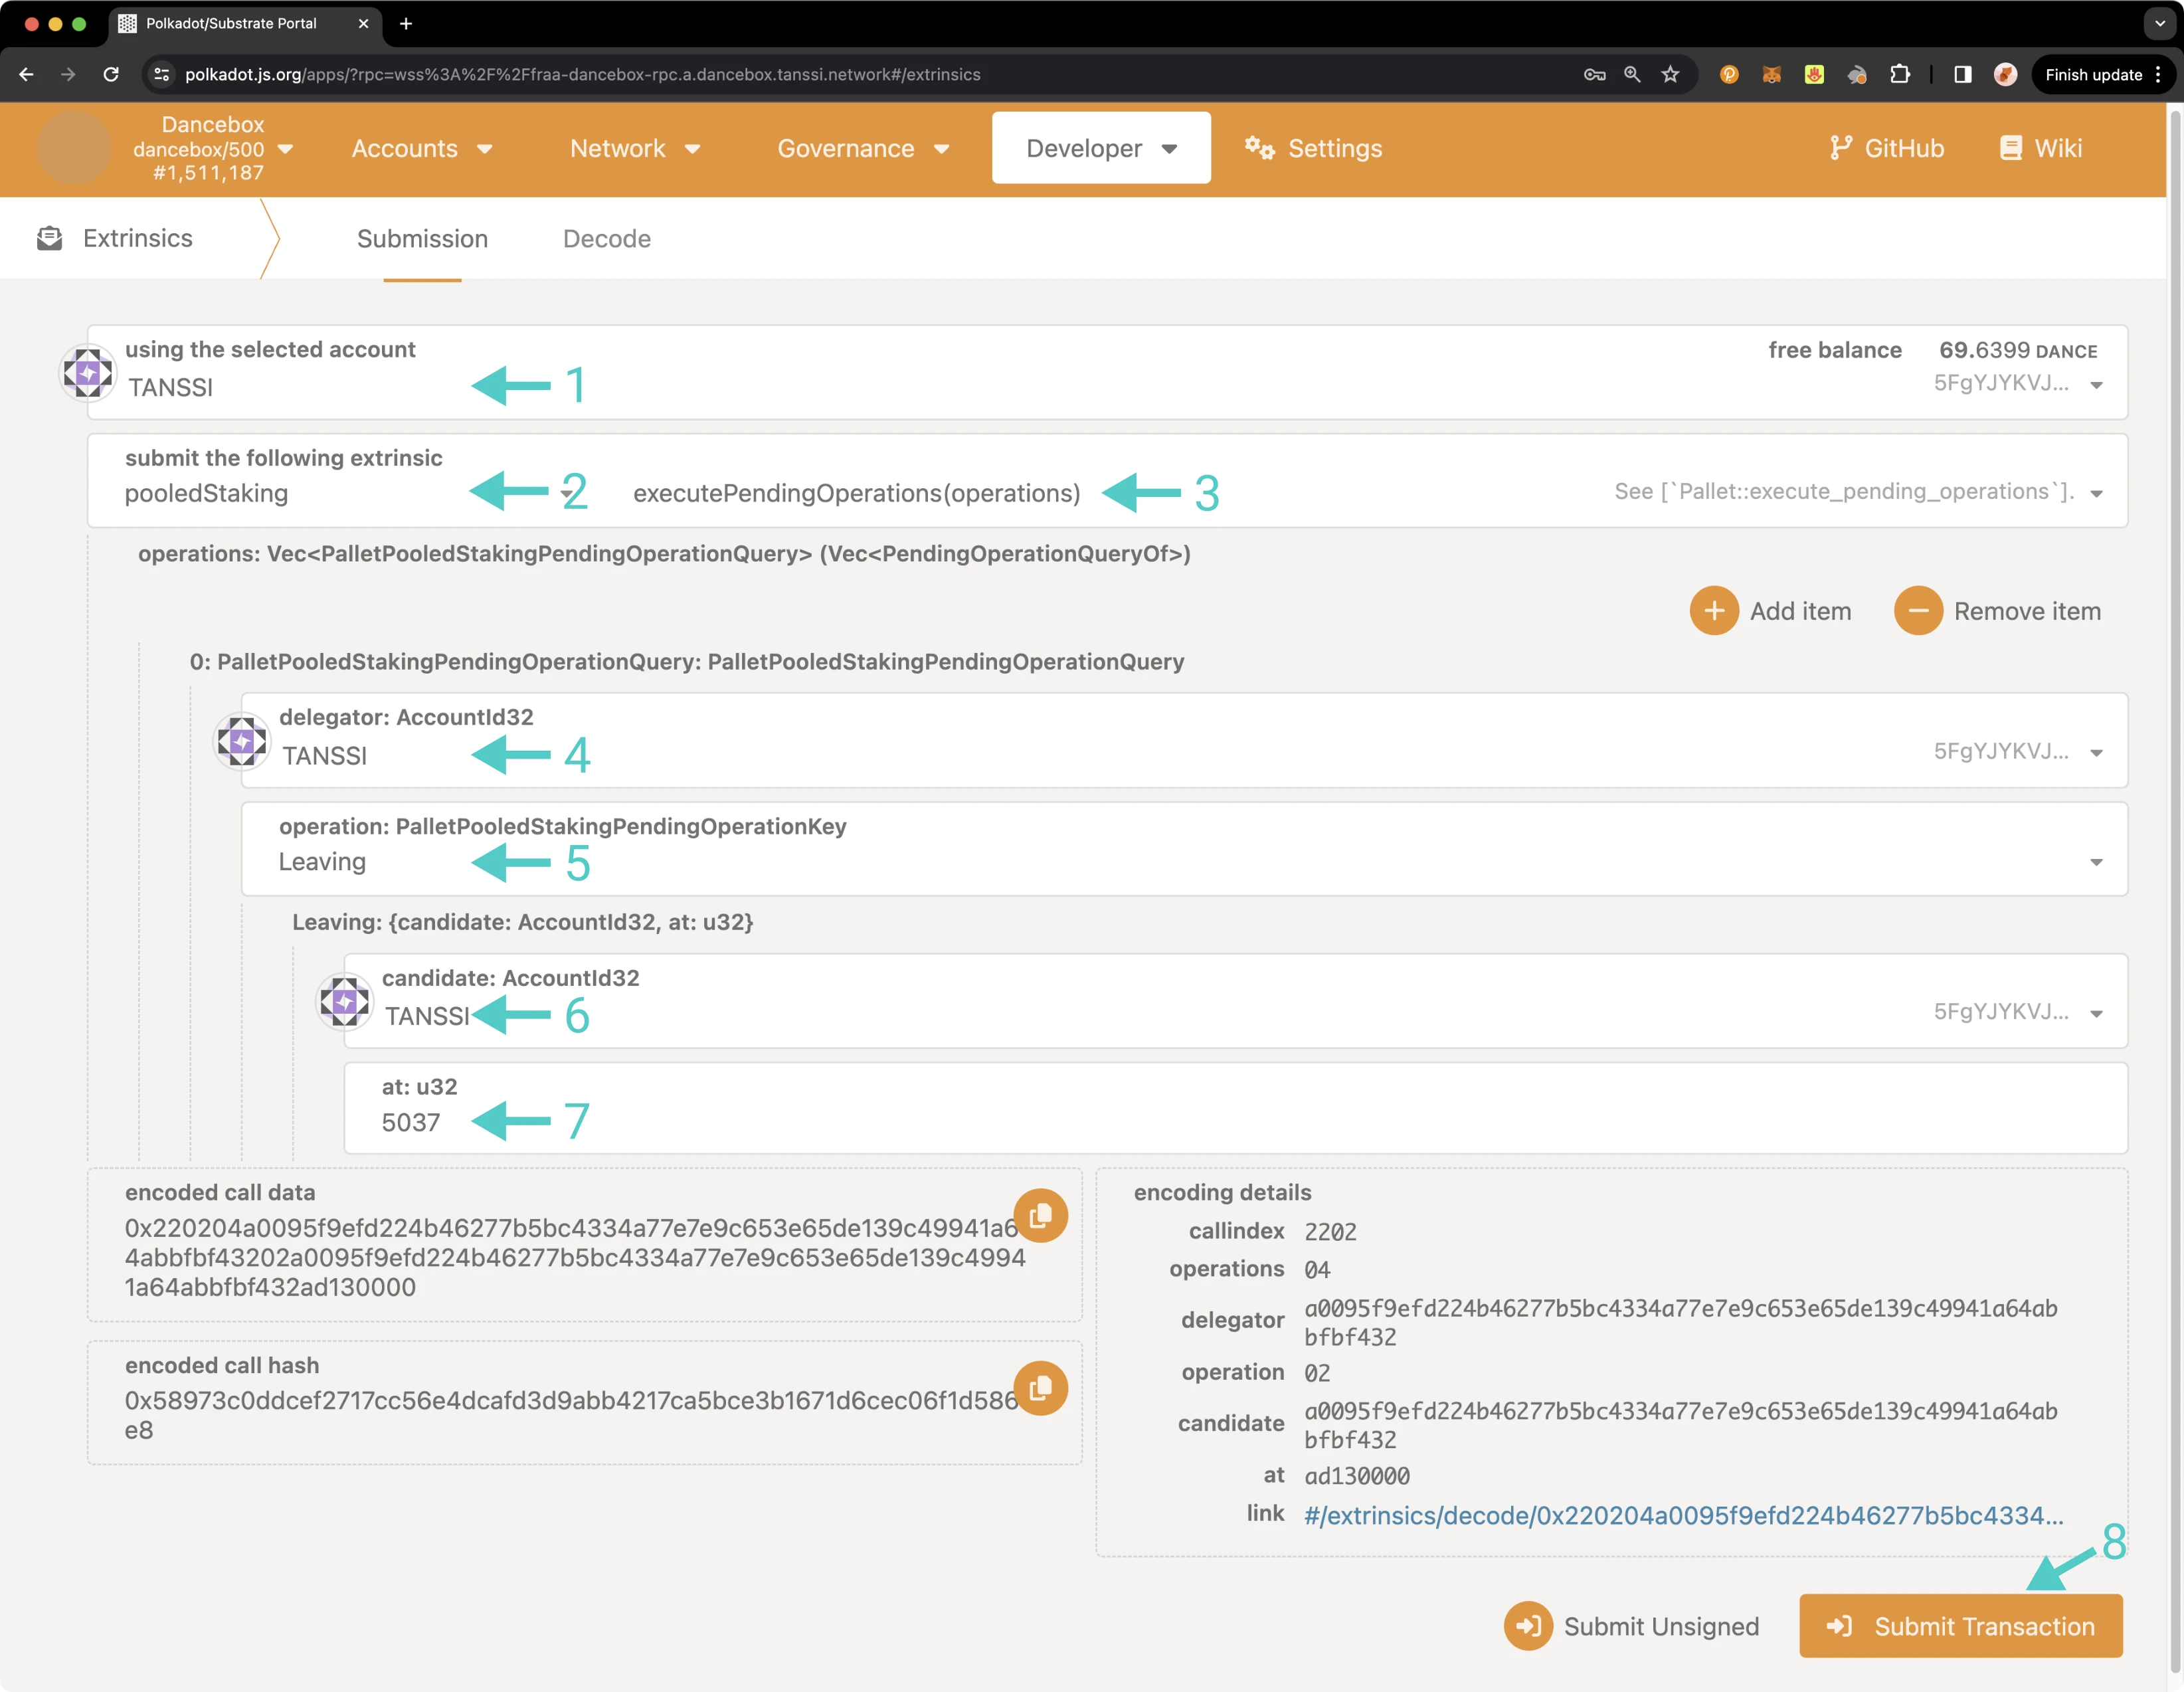Click the Add item plus icon

(x=1712, y=610)
